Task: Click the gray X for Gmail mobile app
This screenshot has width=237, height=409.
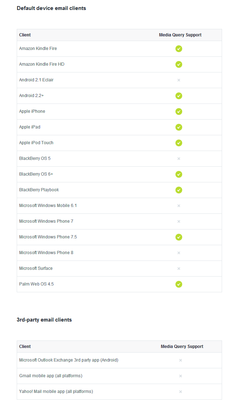Action: coord(180,376)
